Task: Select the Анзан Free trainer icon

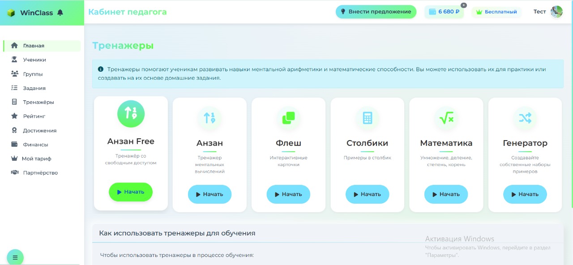Action: click(131, 114)
